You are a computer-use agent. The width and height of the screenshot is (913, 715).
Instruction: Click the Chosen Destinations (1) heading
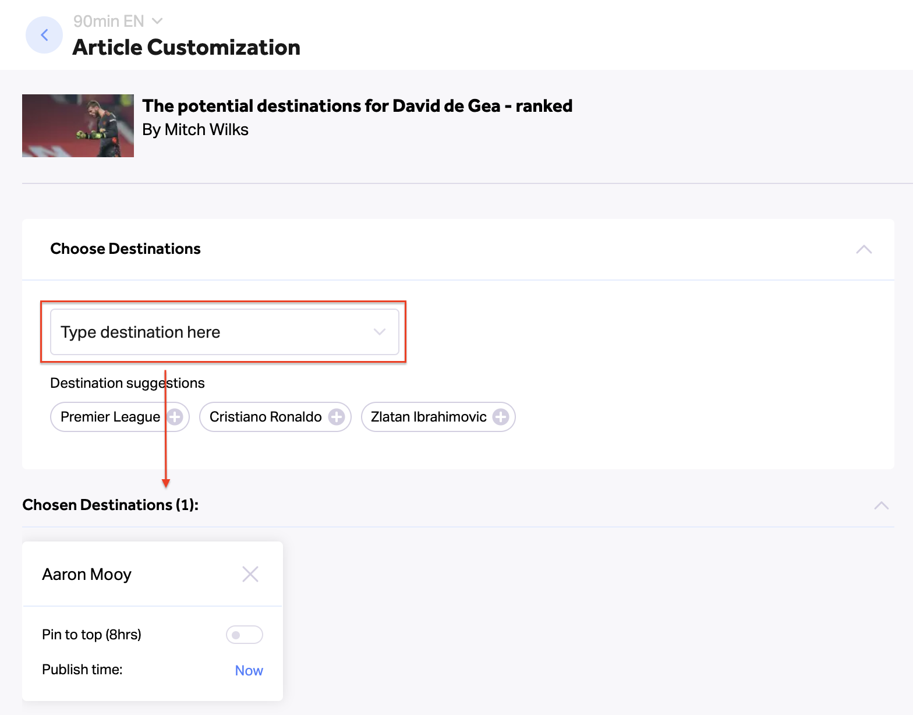tap(111, 505)
